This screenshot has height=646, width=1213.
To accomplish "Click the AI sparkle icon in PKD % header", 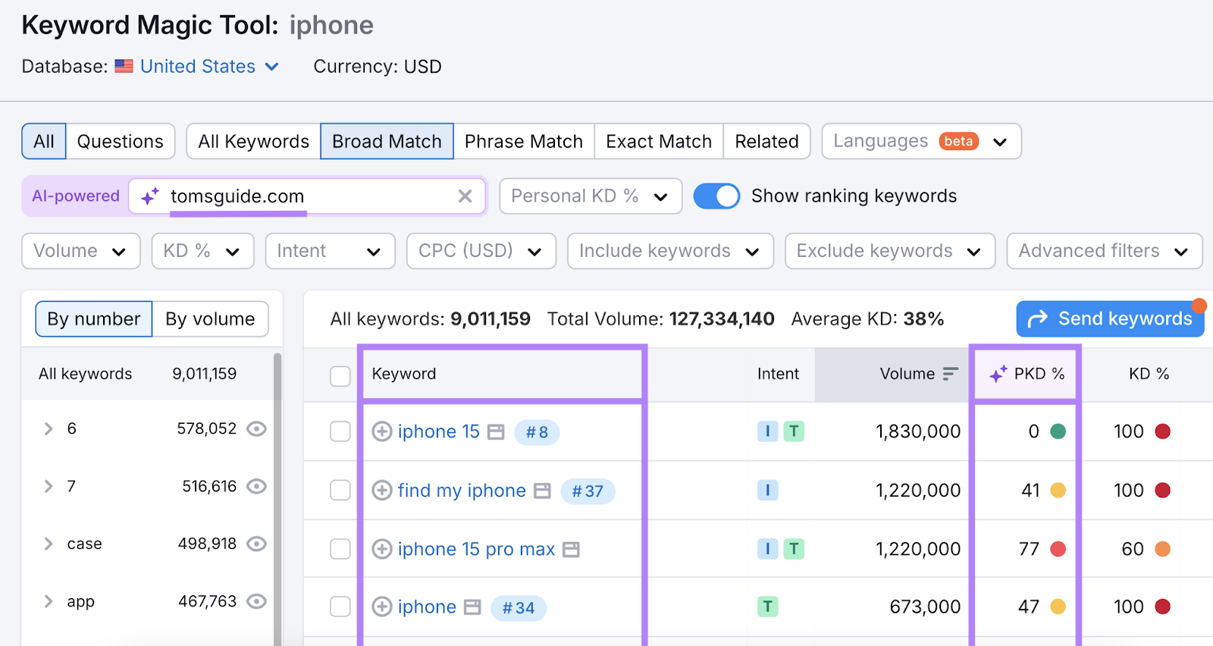I will [x=998, y=374].
